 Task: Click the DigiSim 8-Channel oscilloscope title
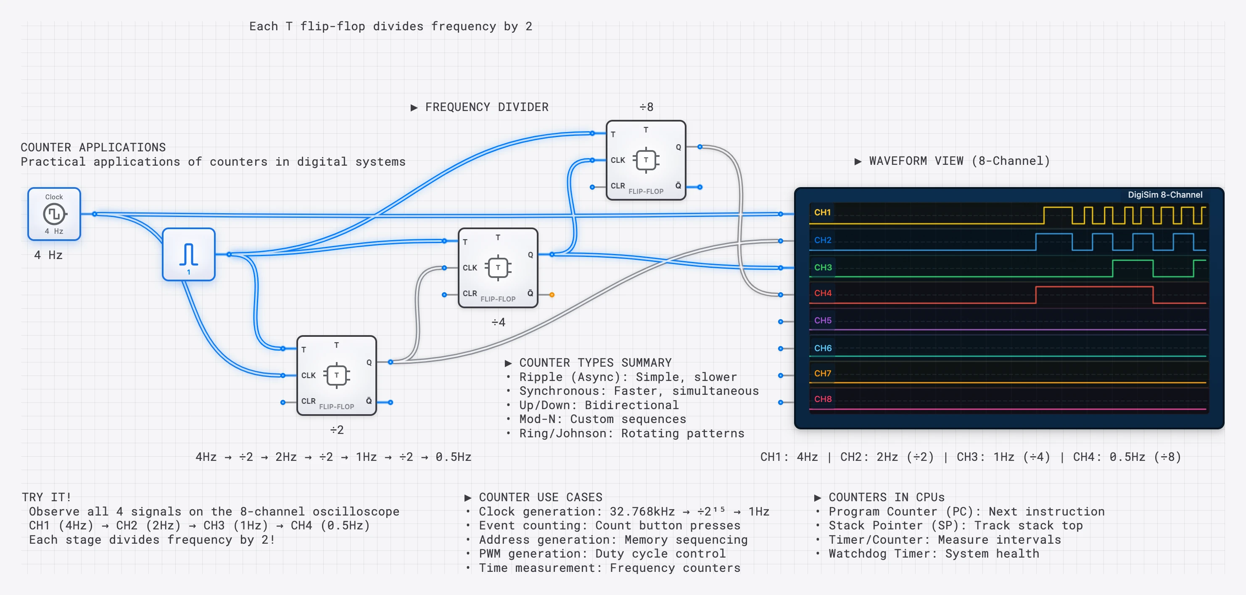[1165, 195]
